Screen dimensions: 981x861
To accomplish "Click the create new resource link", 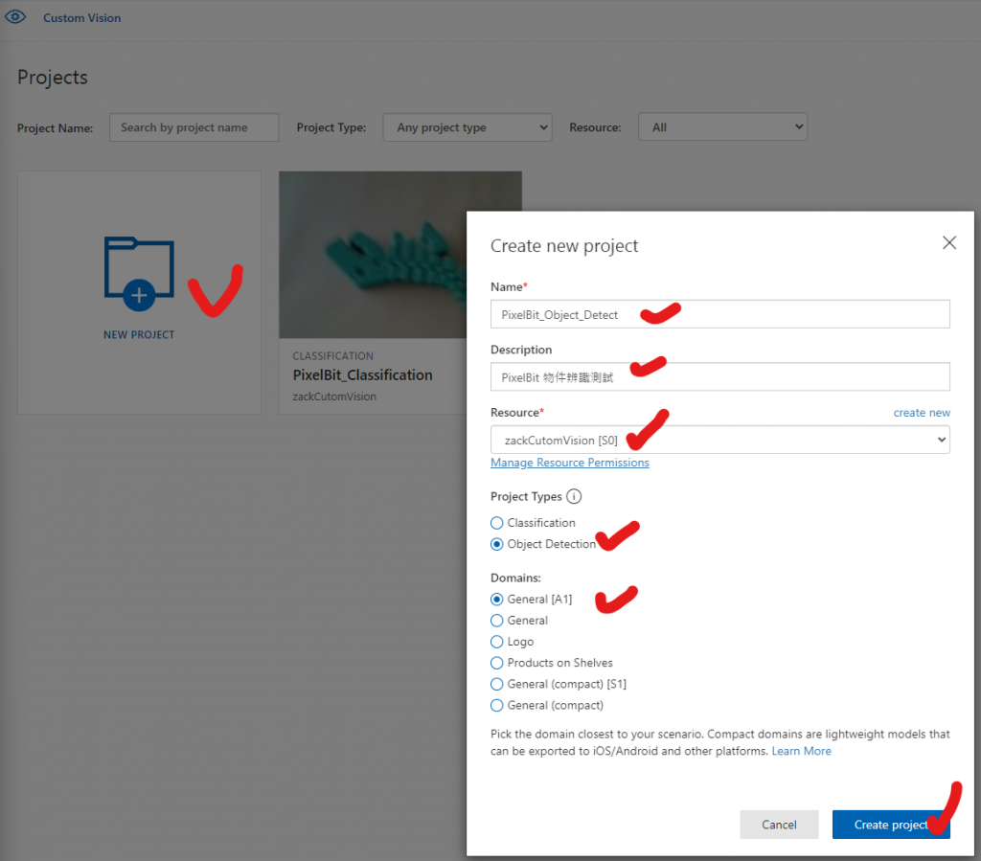I will point(922,413).
